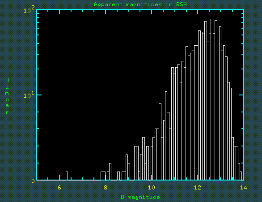Image resolution: width=262 pixels, height=202 pixels.
Task: Click the y-axis label 10^2
Action: click(x=29, y=9)
